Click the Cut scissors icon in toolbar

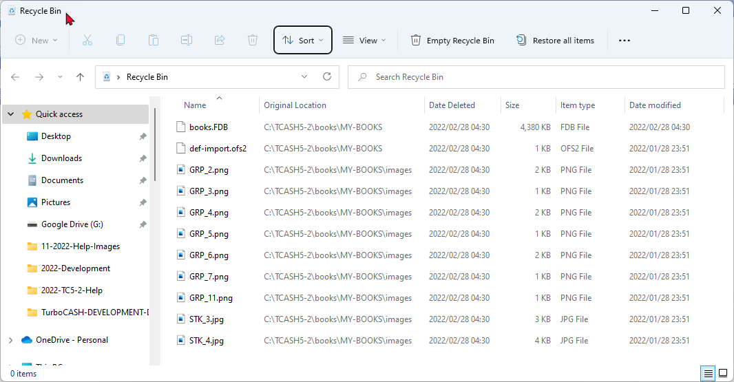pyautogui.click(x=87, y=40)
